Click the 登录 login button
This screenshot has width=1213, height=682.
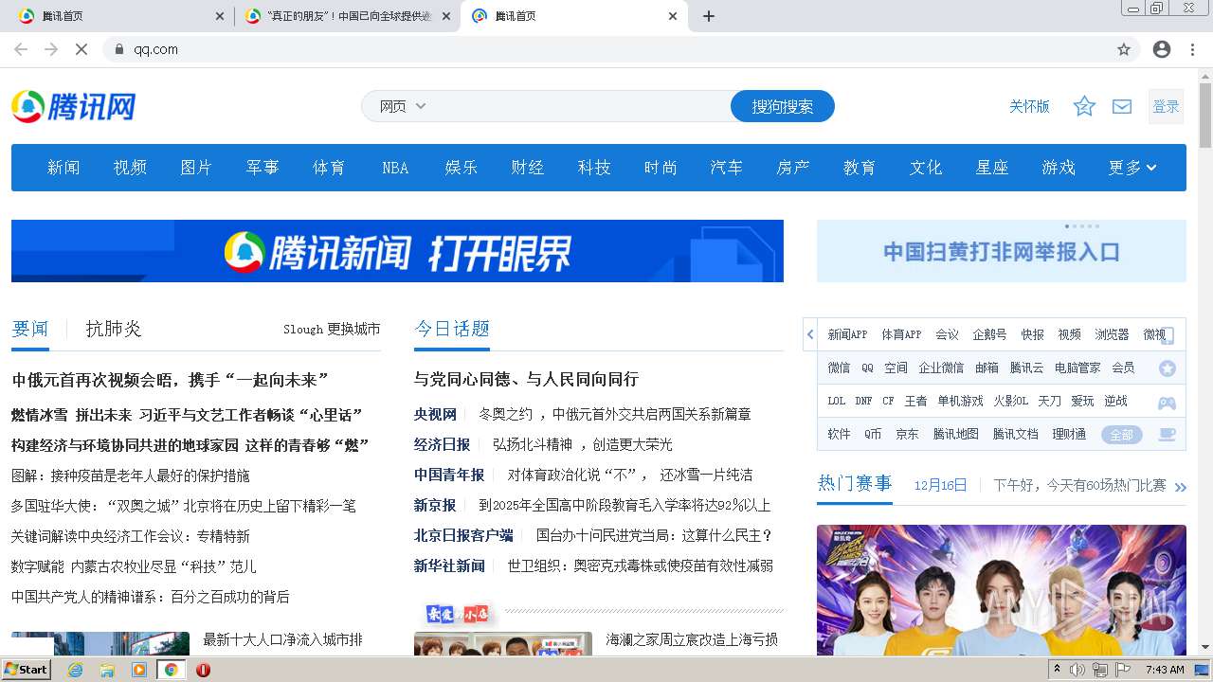click(x=1166, y=107)
